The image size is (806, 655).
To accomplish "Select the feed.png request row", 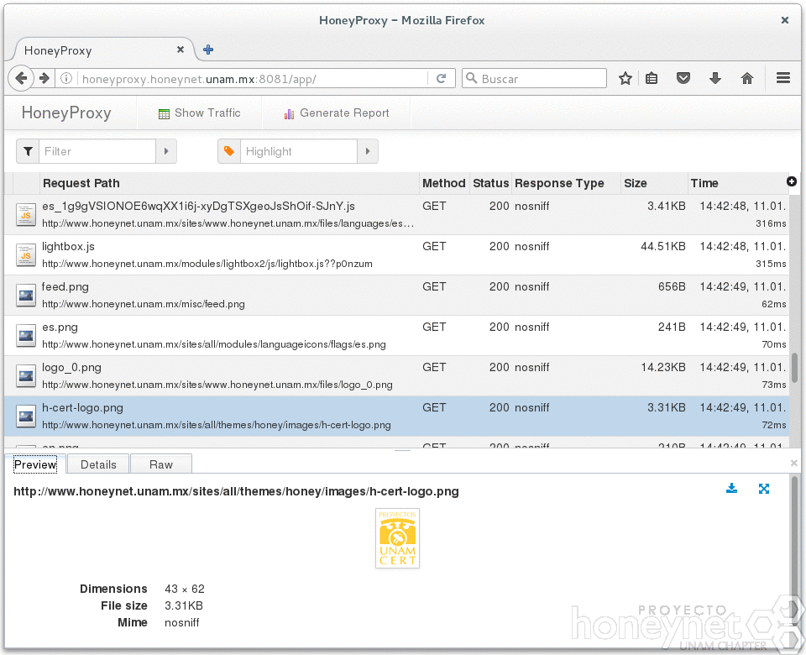I will click(x=396, y=295).
